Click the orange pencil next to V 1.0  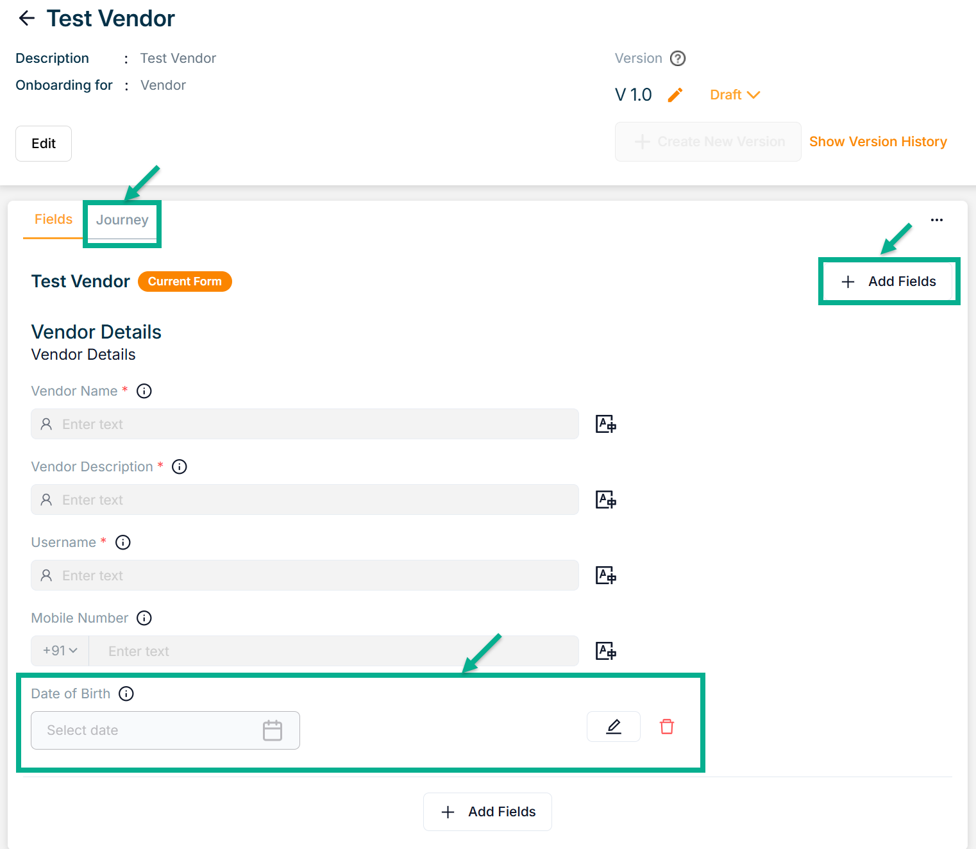[x=675, y=95]
